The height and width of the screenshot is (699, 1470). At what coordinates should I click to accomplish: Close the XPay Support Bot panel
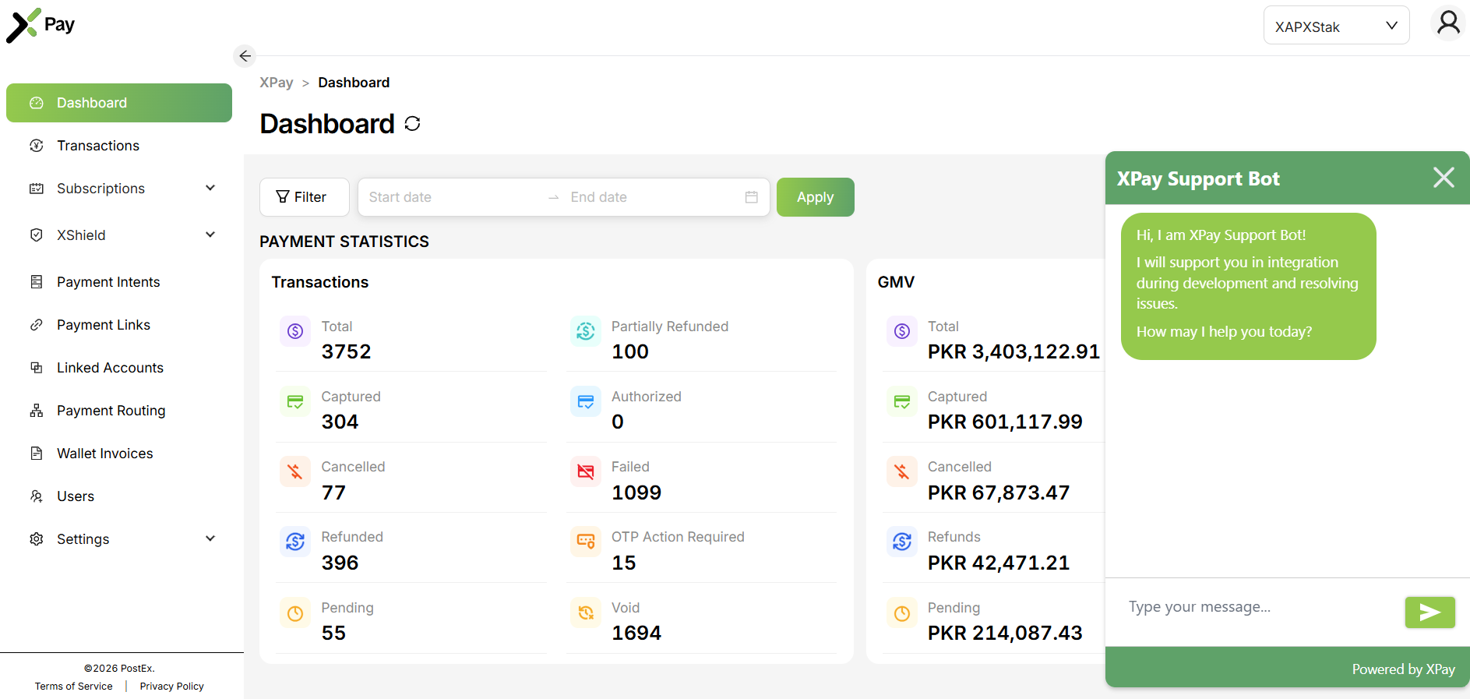[1443, 178]
